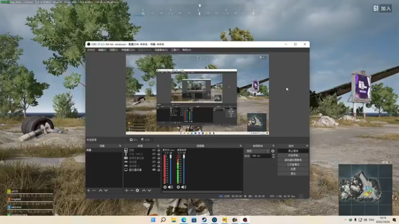Pop out the Scenes dock panel
The width and height of the screenshot is (399, 224).
120,146
